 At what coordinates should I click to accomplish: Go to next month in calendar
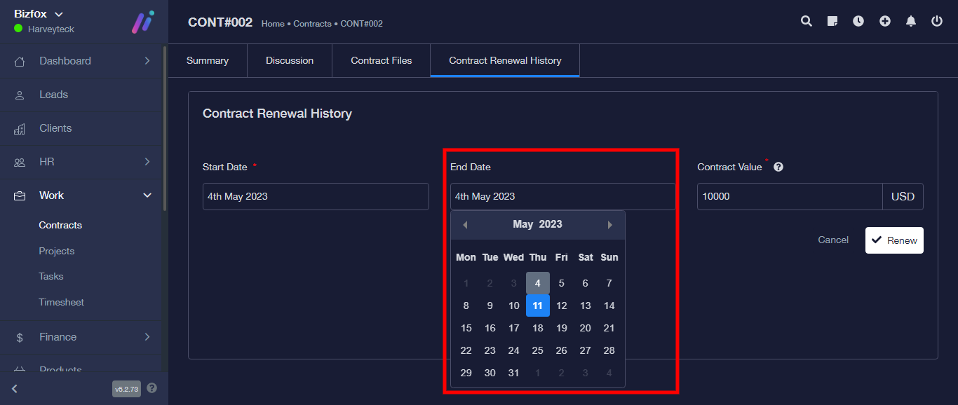tap(610, 225)
